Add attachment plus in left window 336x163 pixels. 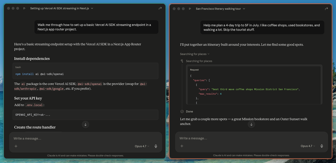point(16,146)
